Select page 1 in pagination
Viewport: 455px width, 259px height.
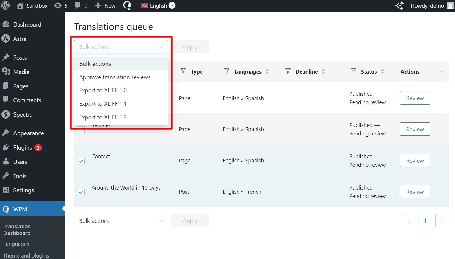point(425,221)
